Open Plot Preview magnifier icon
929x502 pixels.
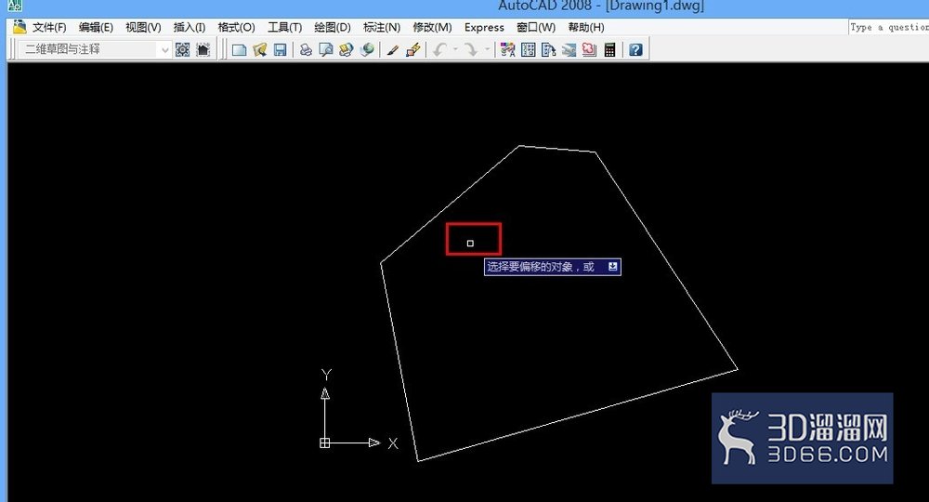pyautogui.click(x=326, y=50)
